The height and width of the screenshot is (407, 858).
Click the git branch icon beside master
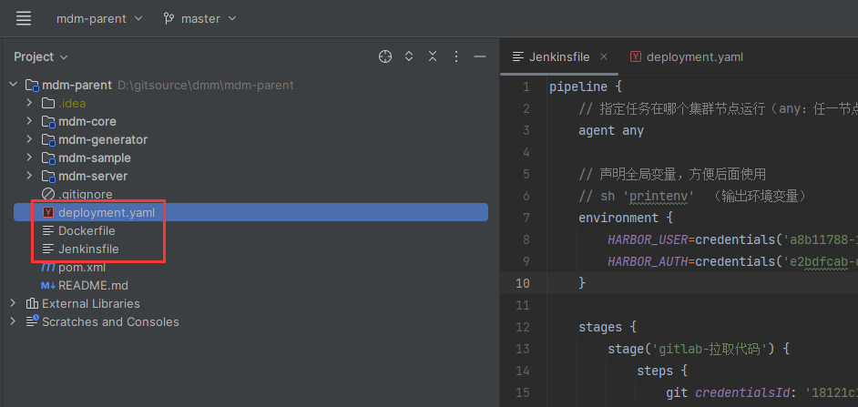169,18
